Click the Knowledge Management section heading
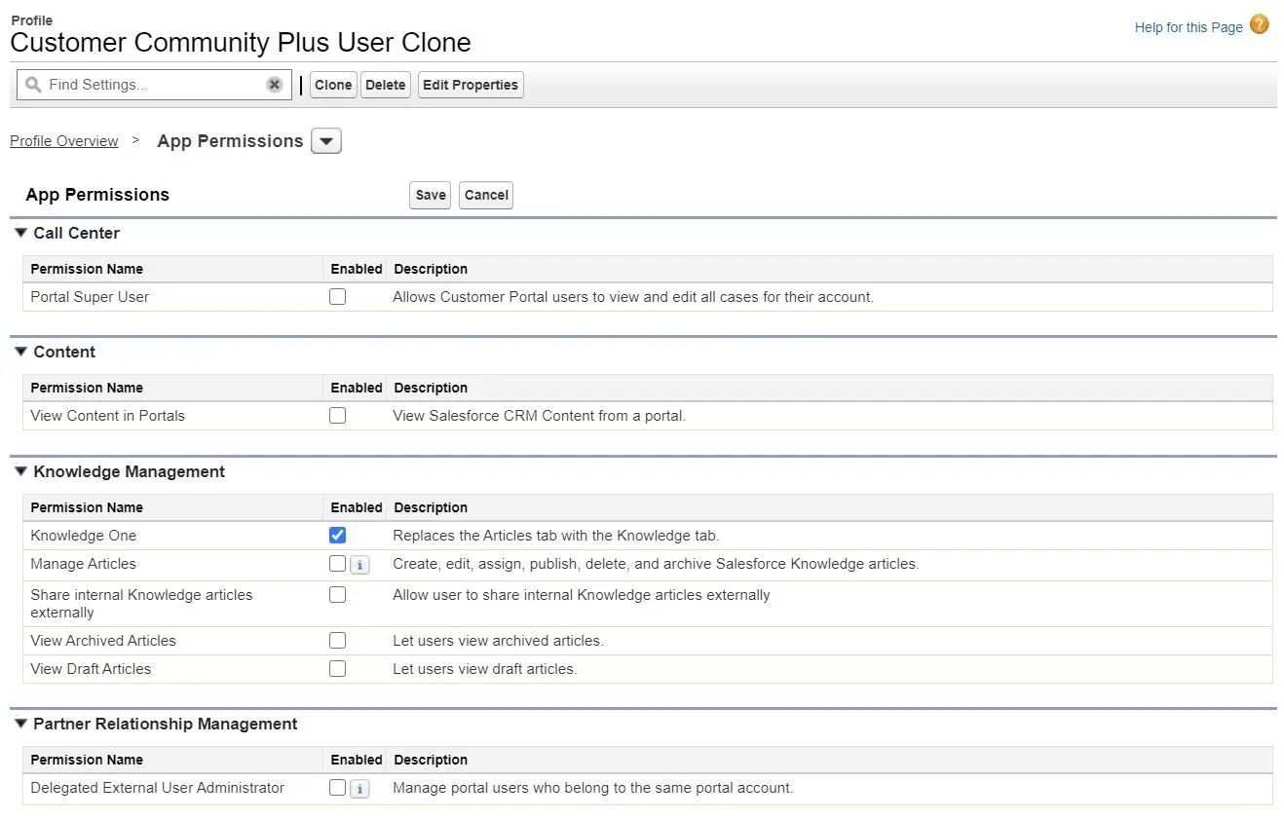The image size is (1284, 820). click(x=130, y=471)
